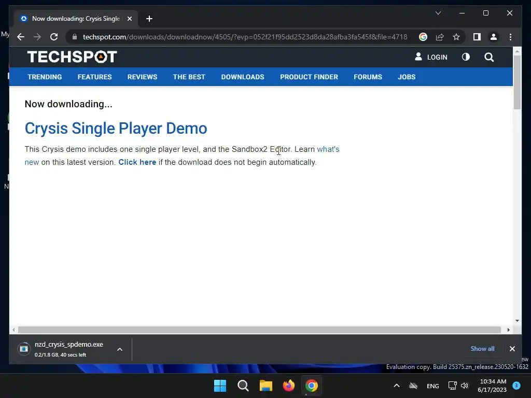Screen dimensions: 531x398
Task: Open the PRODUCT FINDER page
Action: tap(309, 77)
